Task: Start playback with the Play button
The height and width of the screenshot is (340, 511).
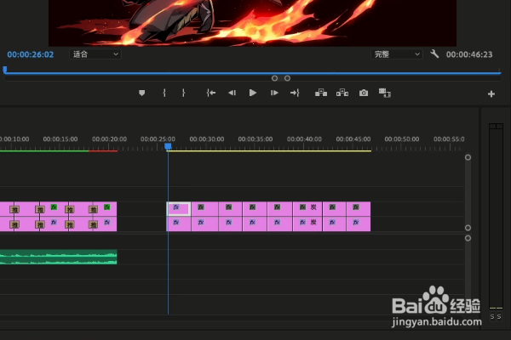Action: pyautogui.click(x=253, y=93)
